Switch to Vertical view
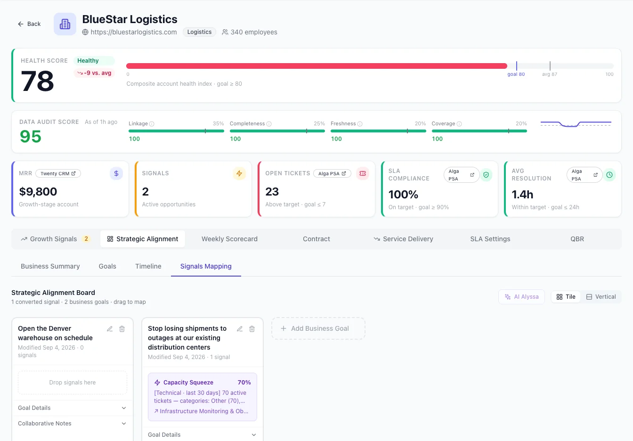Screen dimensions: 633x441 (601, 297)
